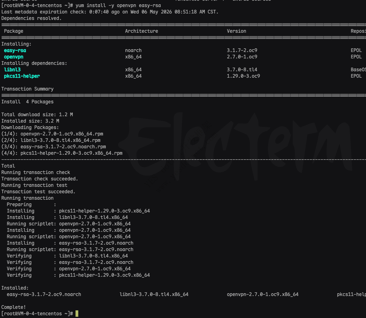Click EPOL repository in the green openvpn row
The image size is (366, 318).
tap(356, 57)
